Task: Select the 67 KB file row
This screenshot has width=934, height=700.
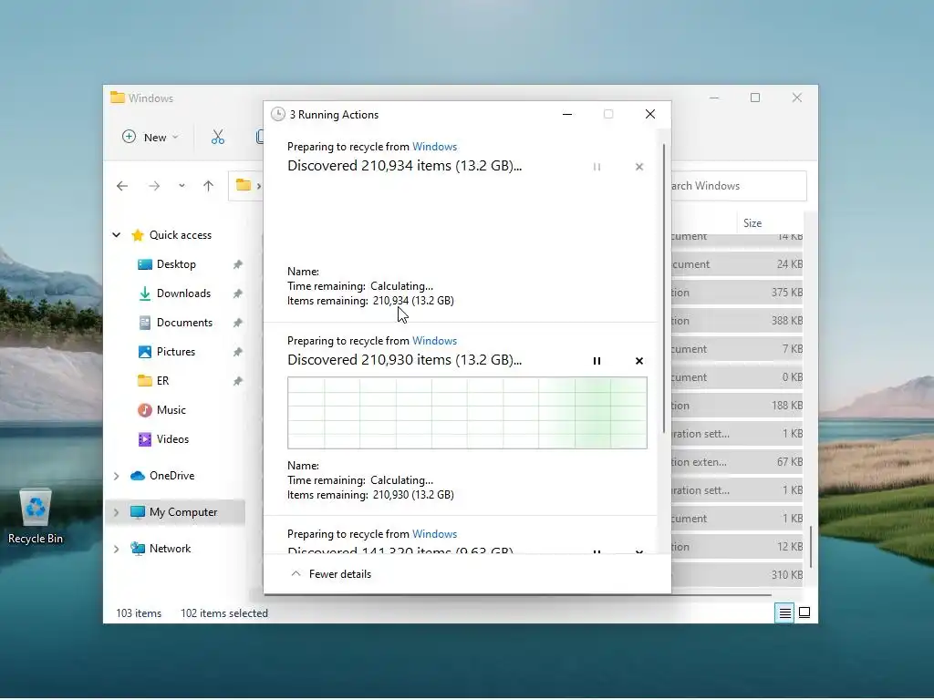Action: [x=737, y=462]
